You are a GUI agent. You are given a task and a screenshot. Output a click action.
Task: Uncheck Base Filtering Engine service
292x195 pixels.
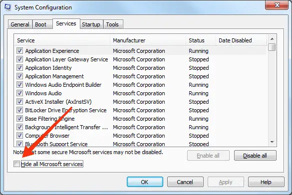pyautogui.click(x=20, y=119)
